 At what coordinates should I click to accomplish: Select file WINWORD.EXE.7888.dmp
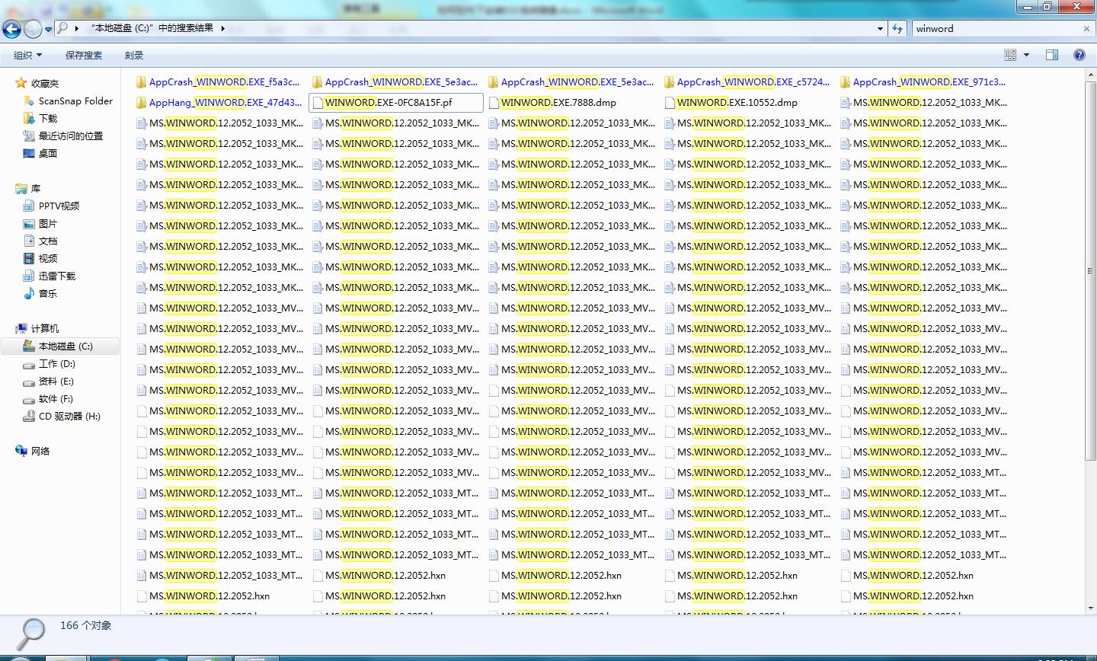[552, 102]
